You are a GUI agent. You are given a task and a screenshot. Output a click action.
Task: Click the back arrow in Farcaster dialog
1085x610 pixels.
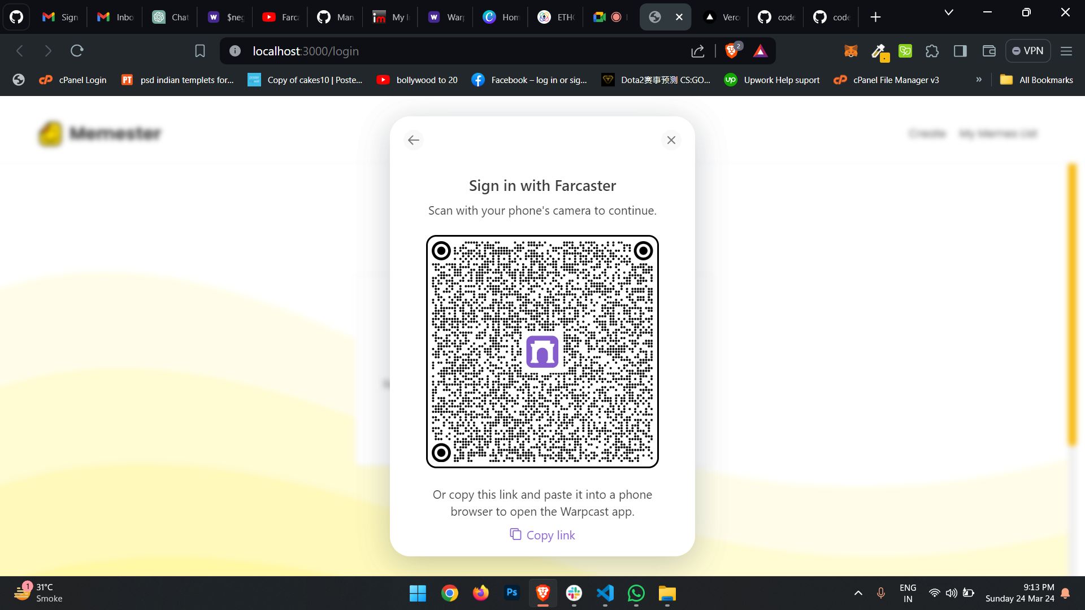click(x=414, y=140)
